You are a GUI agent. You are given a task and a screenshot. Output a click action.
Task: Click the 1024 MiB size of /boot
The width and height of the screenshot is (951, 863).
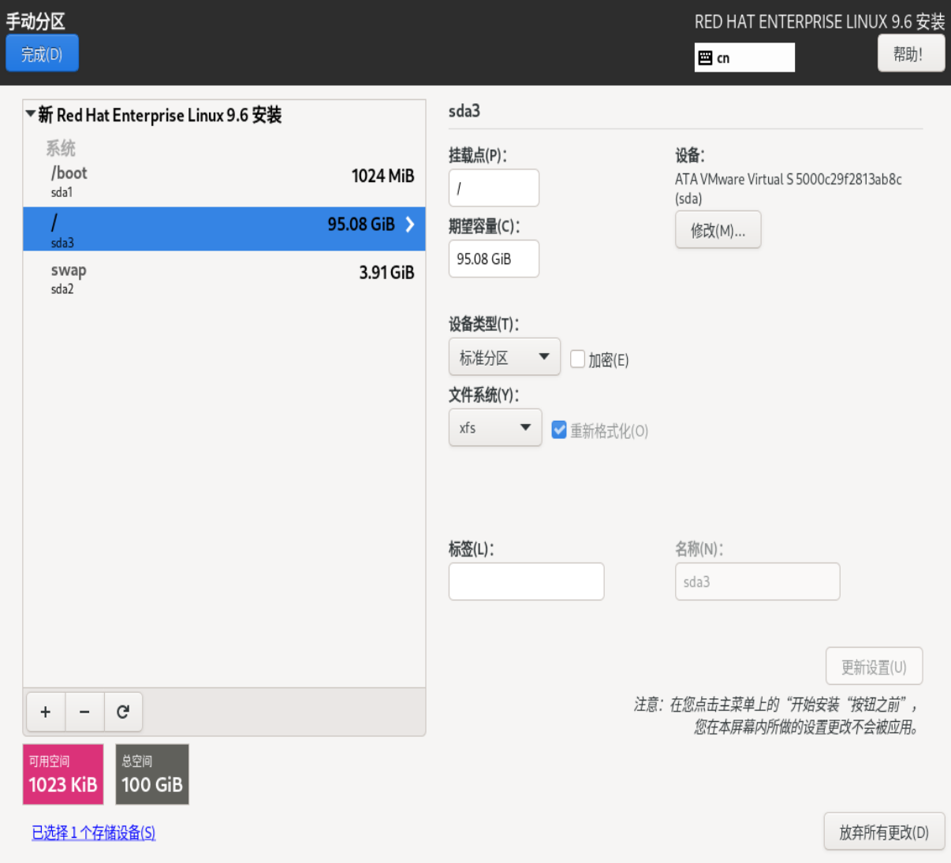(382, 176)
